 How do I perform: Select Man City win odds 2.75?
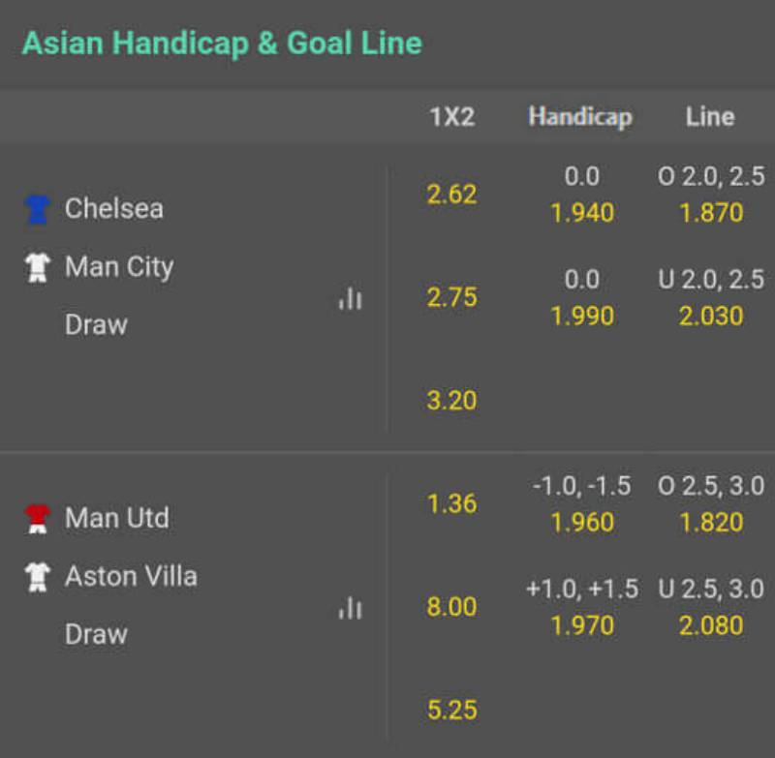click(451, 297)
